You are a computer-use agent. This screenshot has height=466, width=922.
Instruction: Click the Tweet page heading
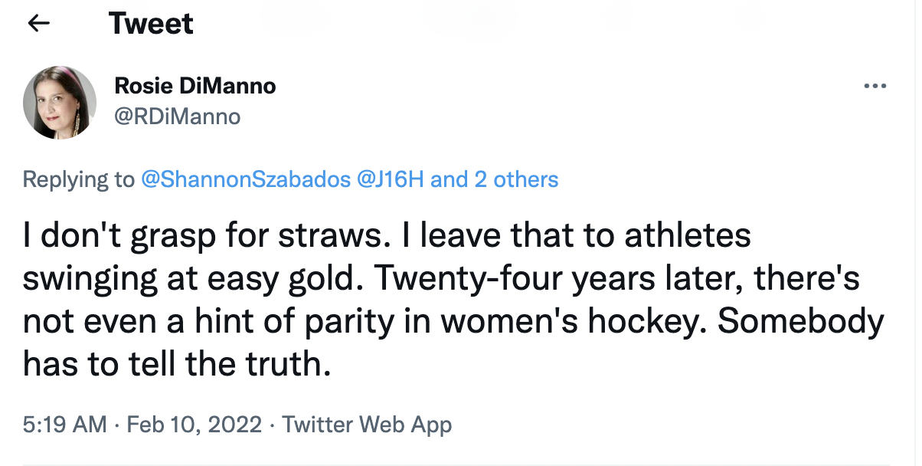(x=151, y=24)
